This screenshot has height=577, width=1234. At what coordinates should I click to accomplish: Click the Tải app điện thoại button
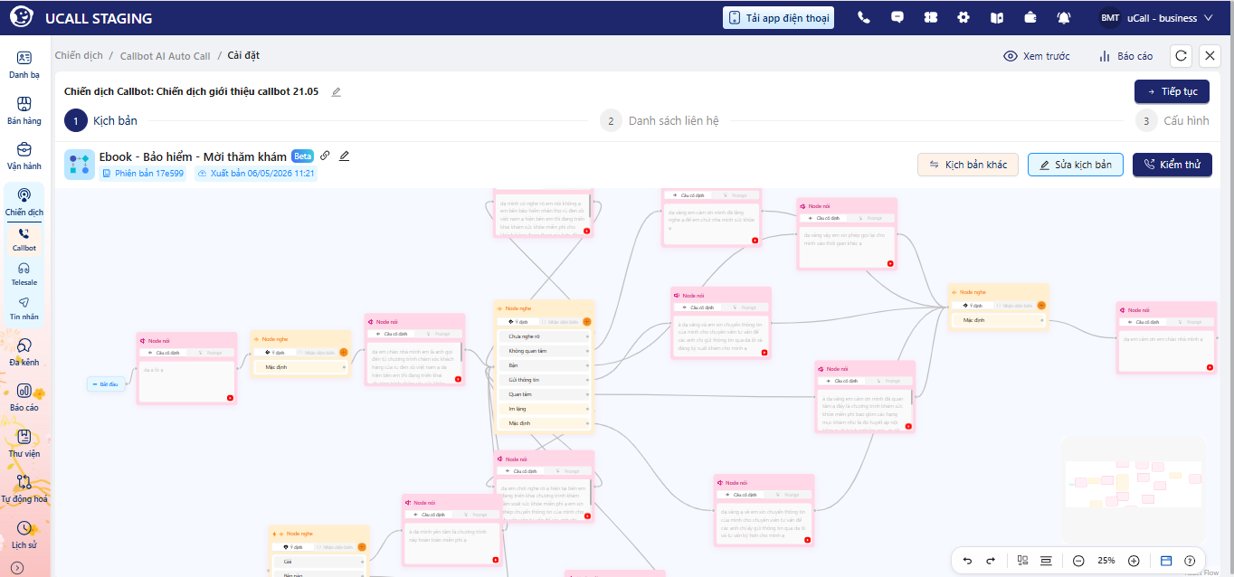coord(778,17)
